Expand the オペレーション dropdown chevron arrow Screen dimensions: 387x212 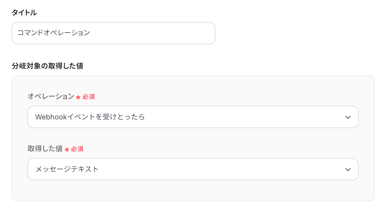click(348, 117)
